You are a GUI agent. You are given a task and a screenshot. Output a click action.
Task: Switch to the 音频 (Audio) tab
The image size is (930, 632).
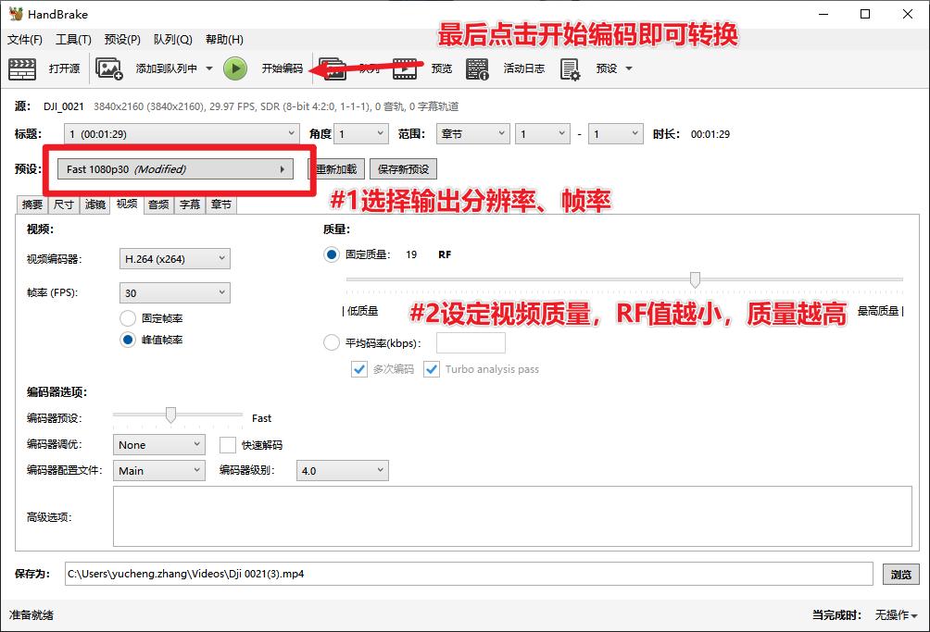click(x=157, y=204)
